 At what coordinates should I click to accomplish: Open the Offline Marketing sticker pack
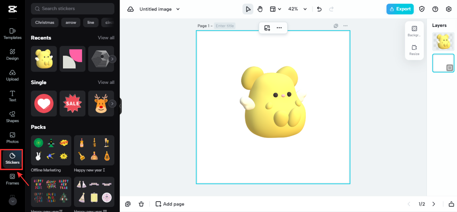tap(51, 150)
